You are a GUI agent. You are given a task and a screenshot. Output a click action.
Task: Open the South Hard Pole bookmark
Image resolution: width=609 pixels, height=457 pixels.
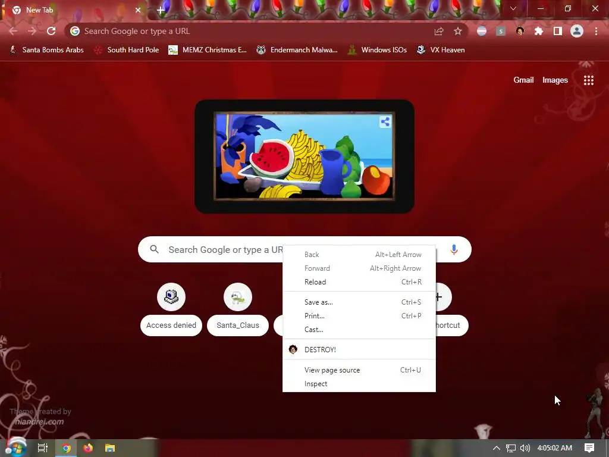coord(127,50)
